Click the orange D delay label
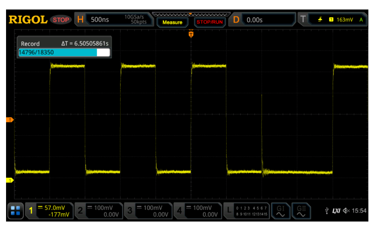 pos(236,20)
